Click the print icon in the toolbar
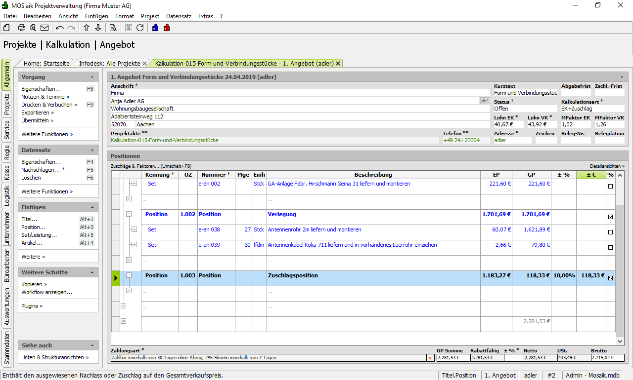Screen dimensions: 633x380 tap(22, 28)
